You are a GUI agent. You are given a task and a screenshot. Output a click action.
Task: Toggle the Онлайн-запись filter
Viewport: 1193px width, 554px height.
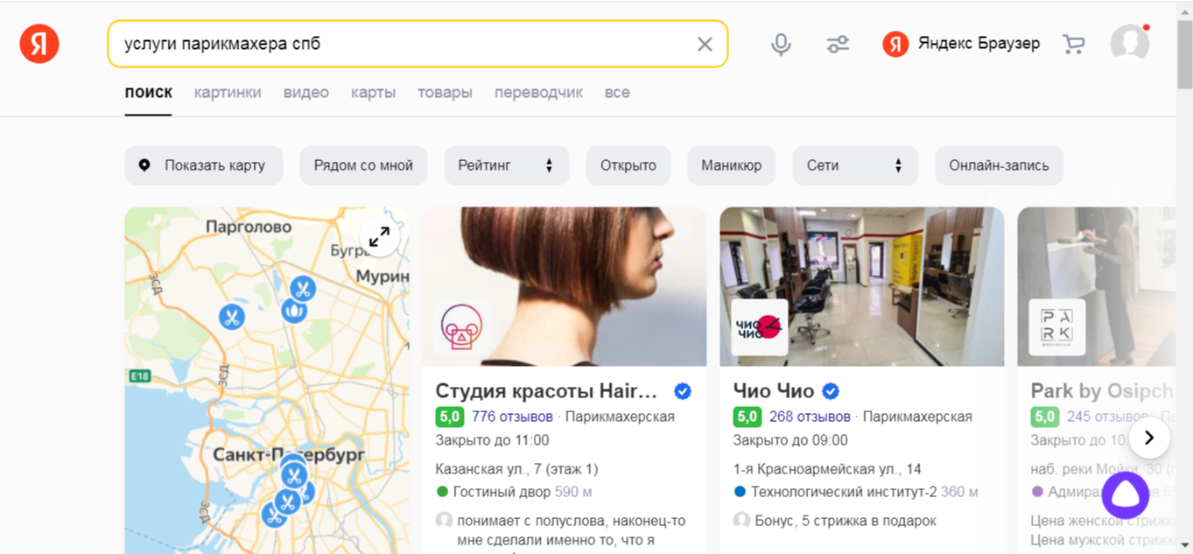[x=999, y=165]
